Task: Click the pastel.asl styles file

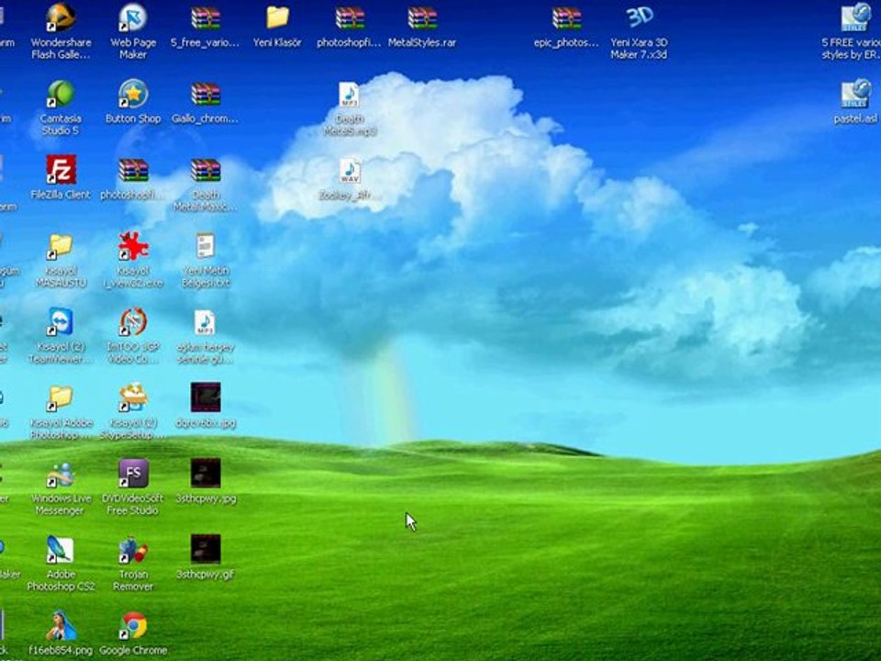Action: click(855, 94)
